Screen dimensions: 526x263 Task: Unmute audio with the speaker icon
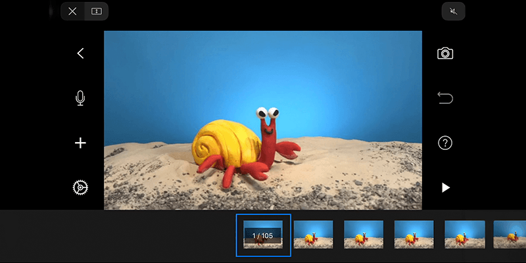pos(454,11)
